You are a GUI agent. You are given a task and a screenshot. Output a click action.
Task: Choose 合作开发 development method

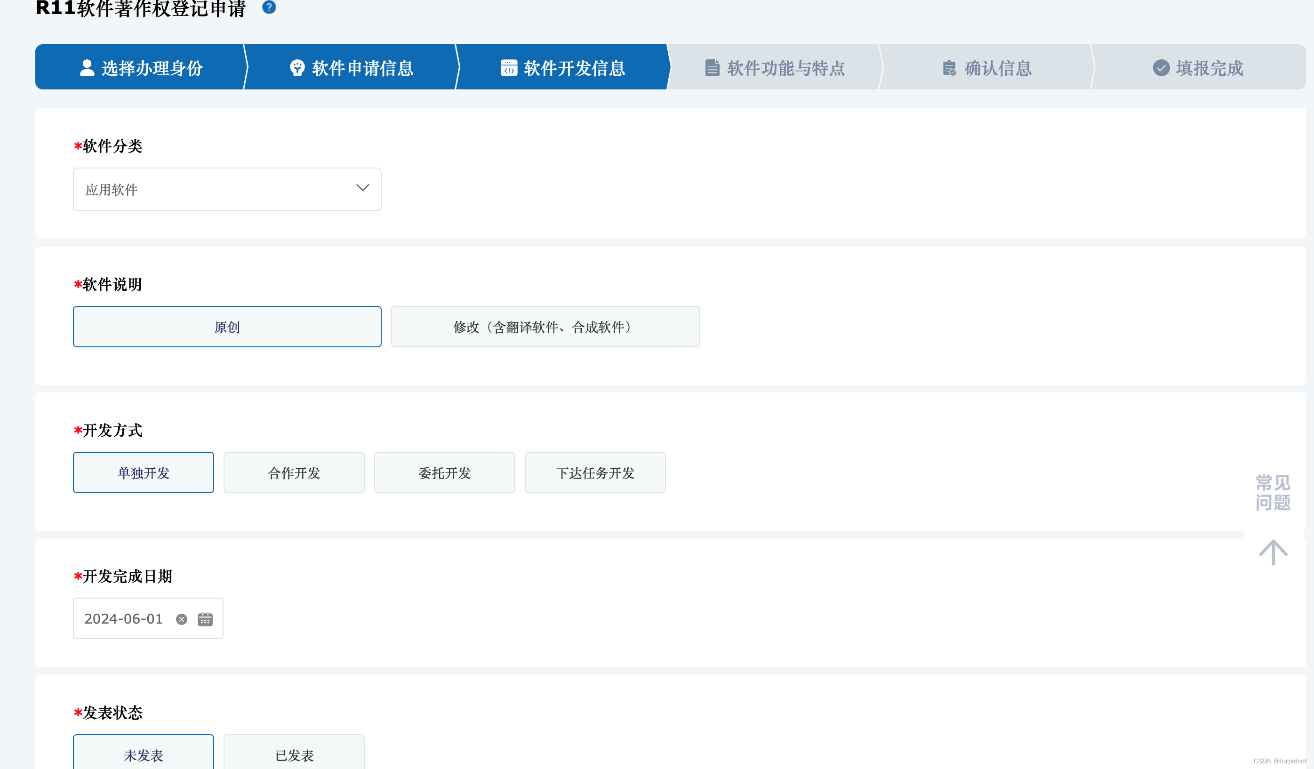click(294, 473)
